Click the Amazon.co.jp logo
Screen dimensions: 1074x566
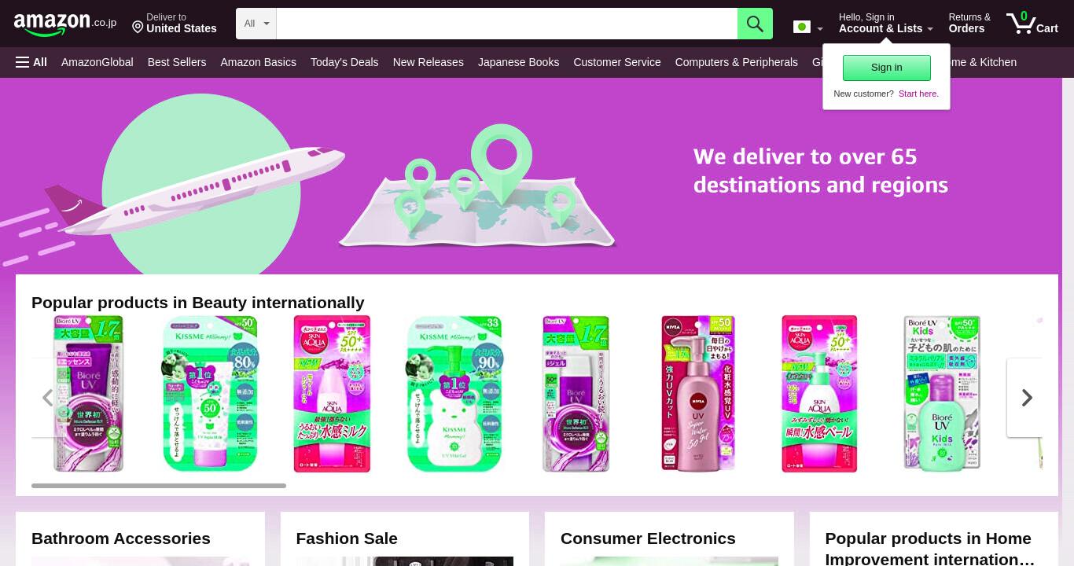pyautogui.click(x=65, y=24)
